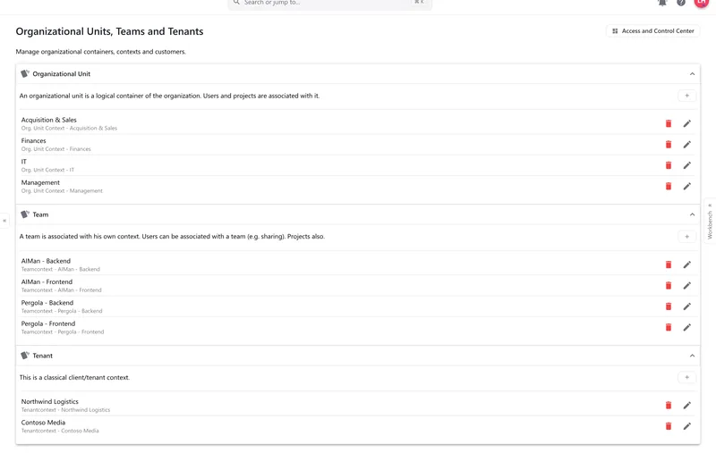716x453 pixels.
Task: Edit the Pergola - Backend team
Action: tap(686, 306)
